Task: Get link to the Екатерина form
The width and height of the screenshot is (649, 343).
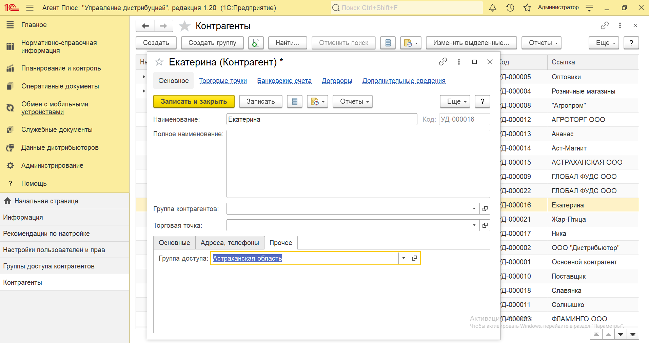Action: (443, 62)
